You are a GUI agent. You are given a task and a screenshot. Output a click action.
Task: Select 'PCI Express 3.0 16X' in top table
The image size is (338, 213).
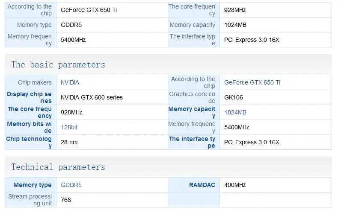tap(252, 40)
